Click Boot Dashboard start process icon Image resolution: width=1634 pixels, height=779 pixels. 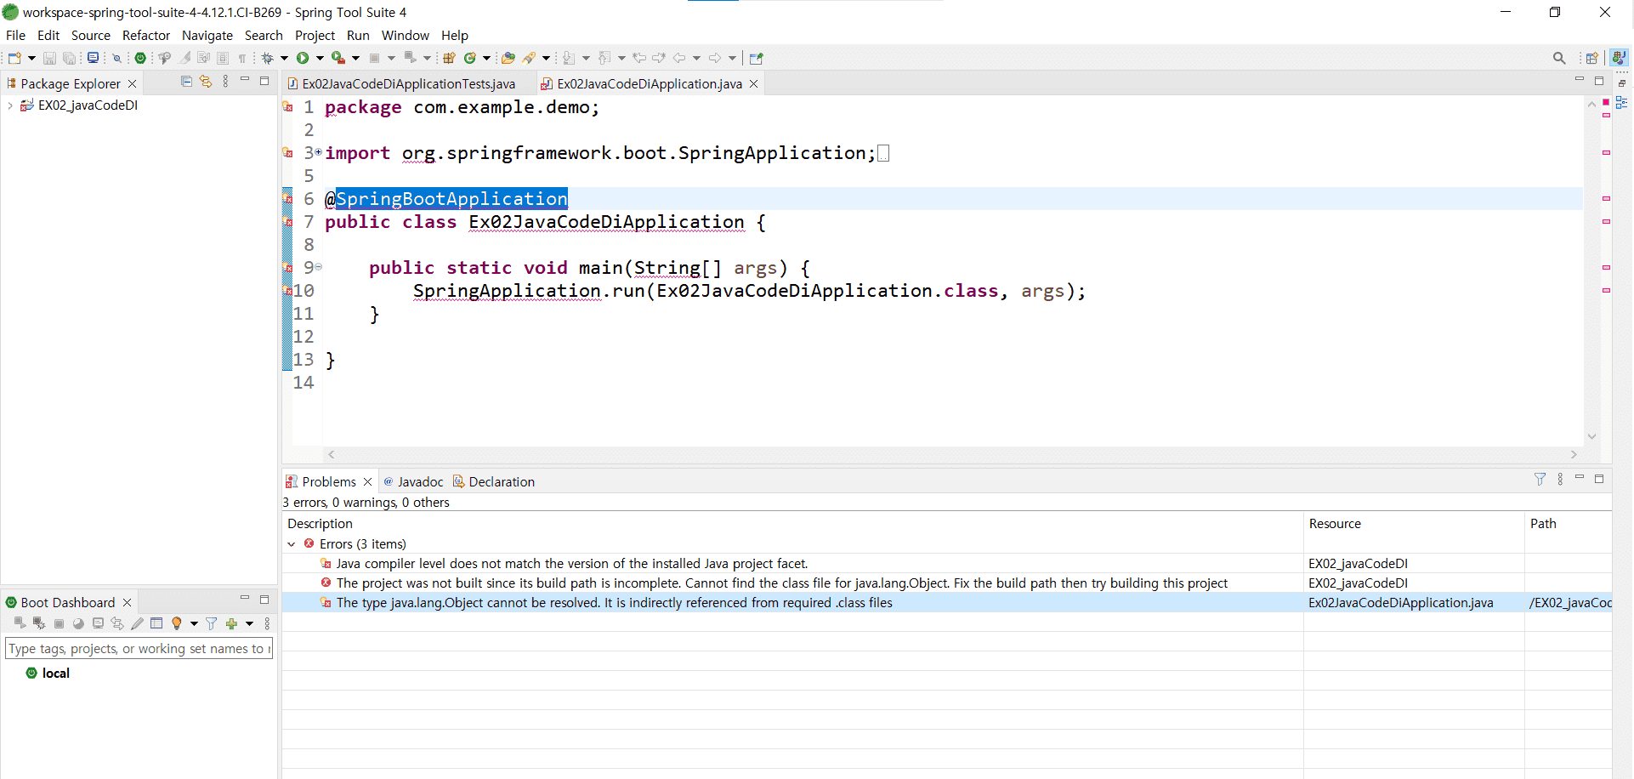click(x=20, y=623)
